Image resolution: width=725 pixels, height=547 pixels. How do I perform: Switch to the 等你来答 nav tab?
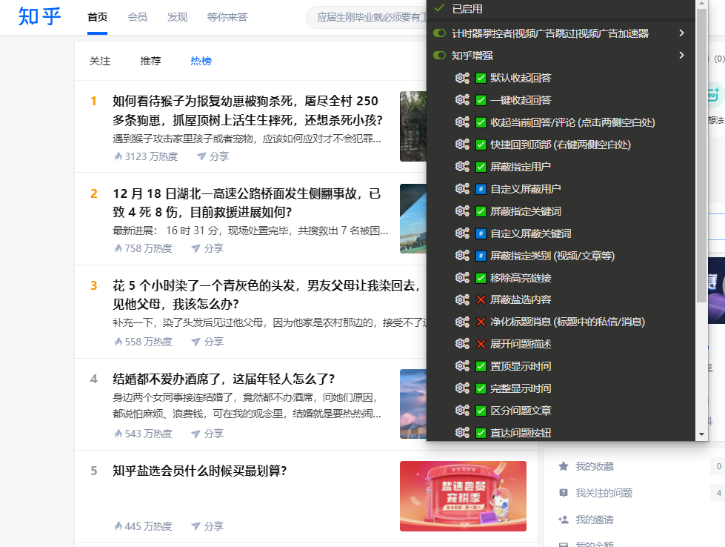(227, 17)
